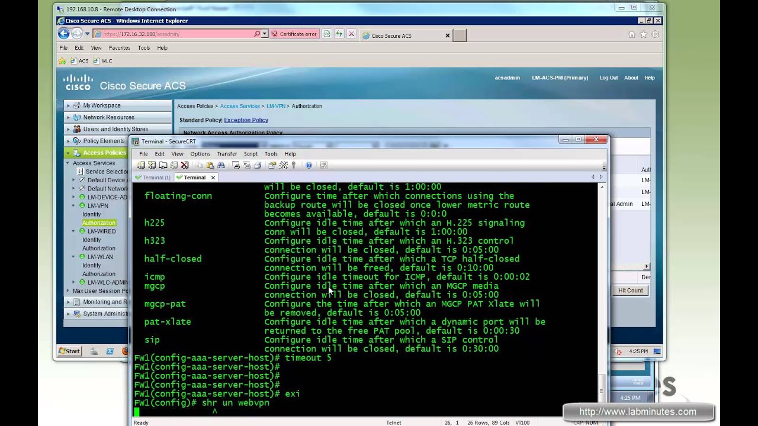Click IE Favorites star icon

643,34
